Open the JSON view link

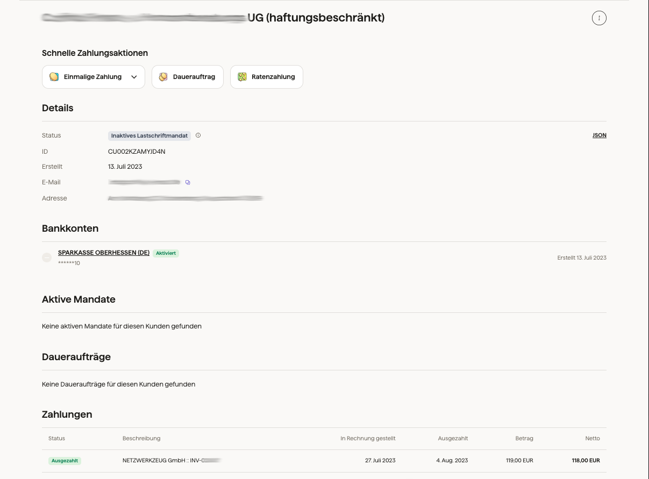coord(600,135)
